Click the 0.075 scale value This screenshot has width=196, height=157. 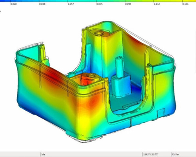tap(100, 4)
